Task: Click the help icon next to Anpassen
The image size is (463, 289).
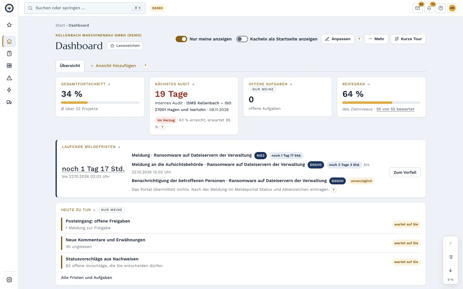Action: coord(359,39)
